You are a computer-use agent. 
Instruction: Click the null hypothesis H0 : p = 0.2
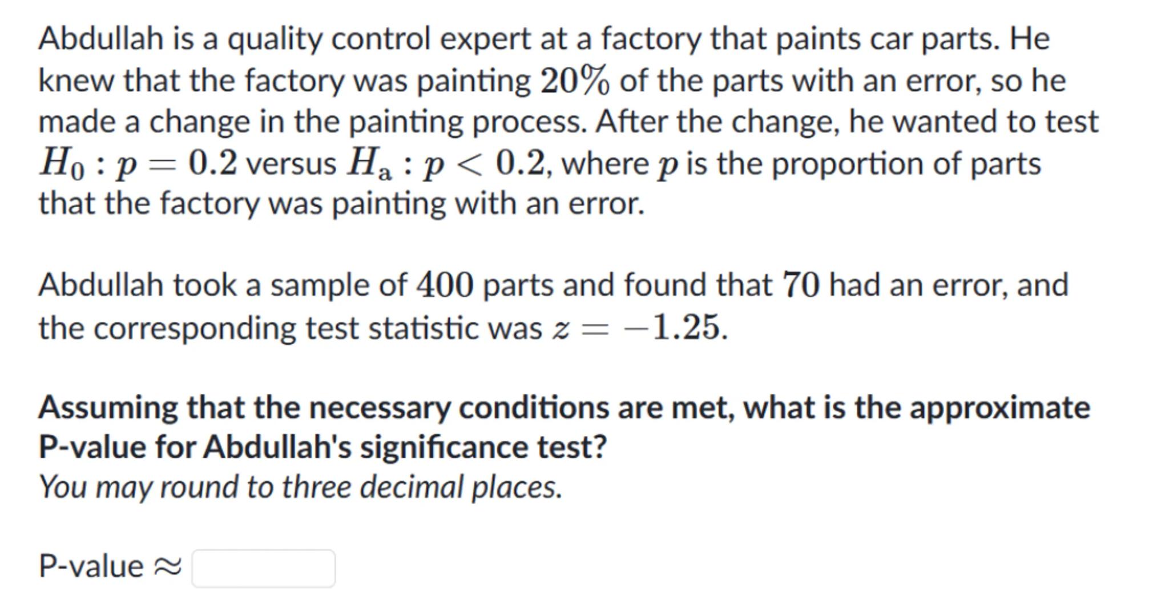pos(138,164)
